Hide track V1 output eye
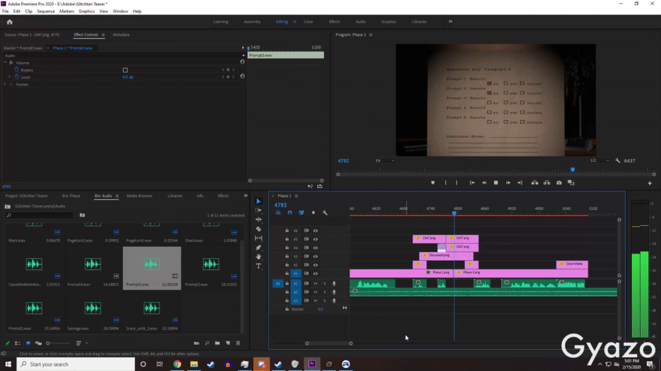661x371 pixels. pyautogui.click(x=315, y=274)
